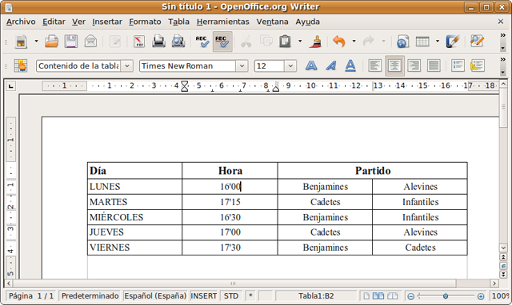This screenshot has height=305, width=512.
Task: Click the horizontal scrollbar thumb
Action: coord(234,283)
